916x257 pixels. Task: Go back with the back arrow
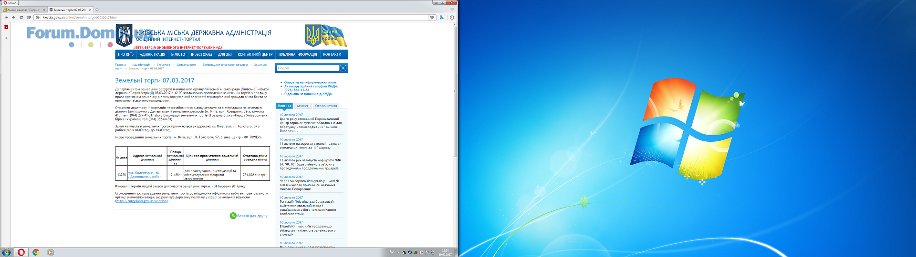(x=6, y=17)
